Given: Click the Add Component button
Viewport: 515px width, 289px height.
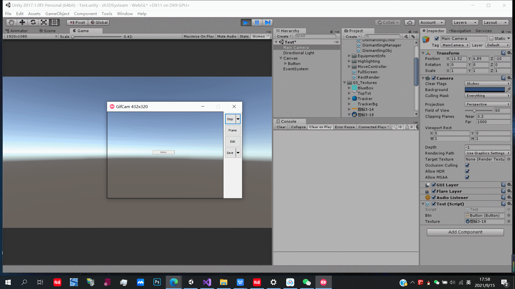Looking at the screenshot, I should [x=465, y=232].
